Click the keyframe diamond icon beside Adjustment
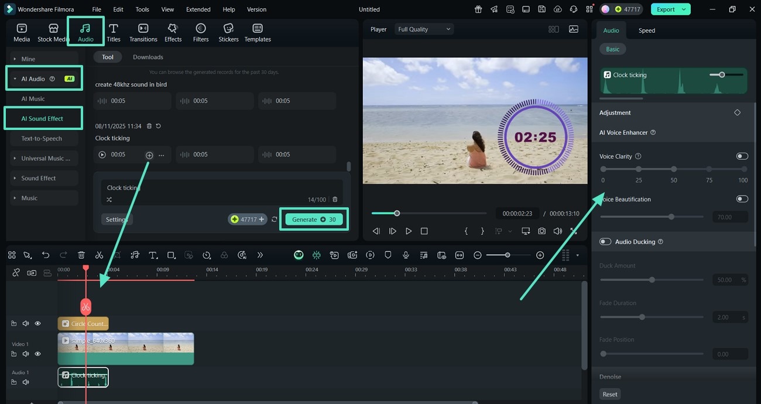Image resolution: width=761 pixels, height=404 pixels. 737,112
